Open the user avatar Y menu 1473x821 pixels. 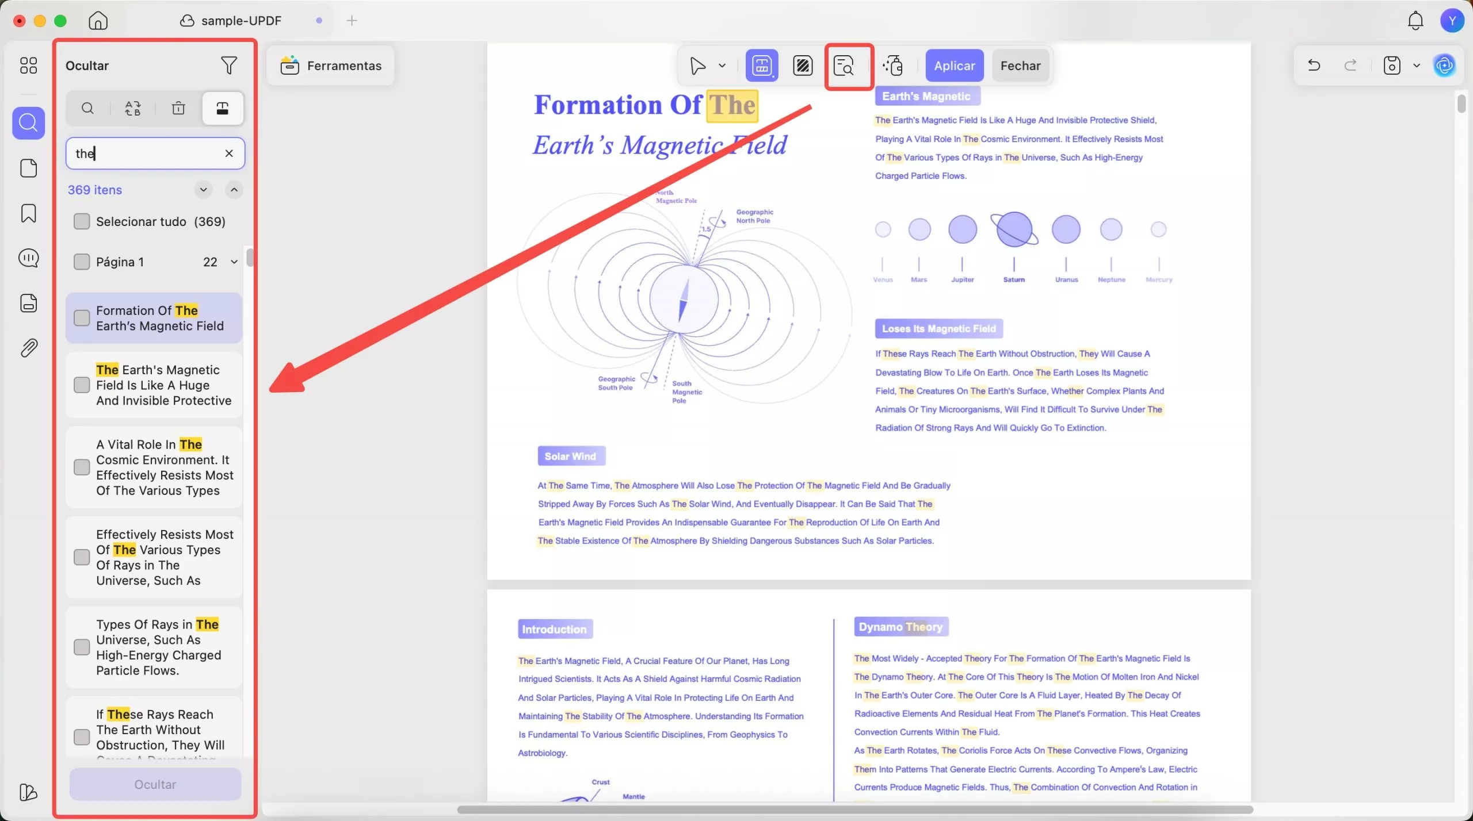[1452, 21]
